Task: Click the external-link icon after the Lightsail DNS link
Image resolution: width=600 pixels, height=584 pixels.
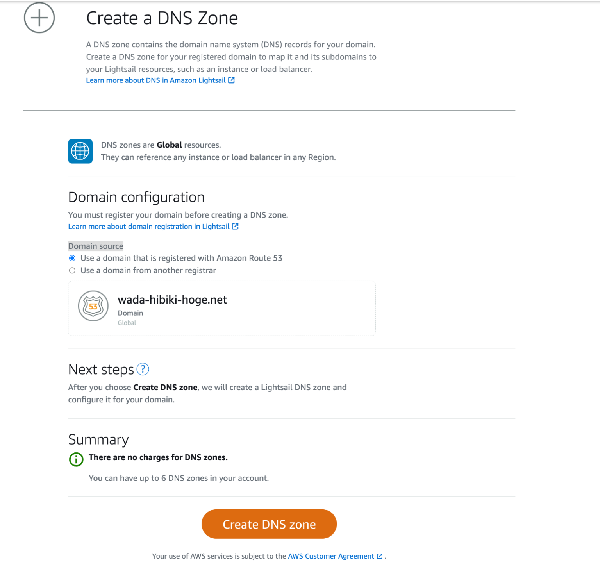Action: point(232,80)
